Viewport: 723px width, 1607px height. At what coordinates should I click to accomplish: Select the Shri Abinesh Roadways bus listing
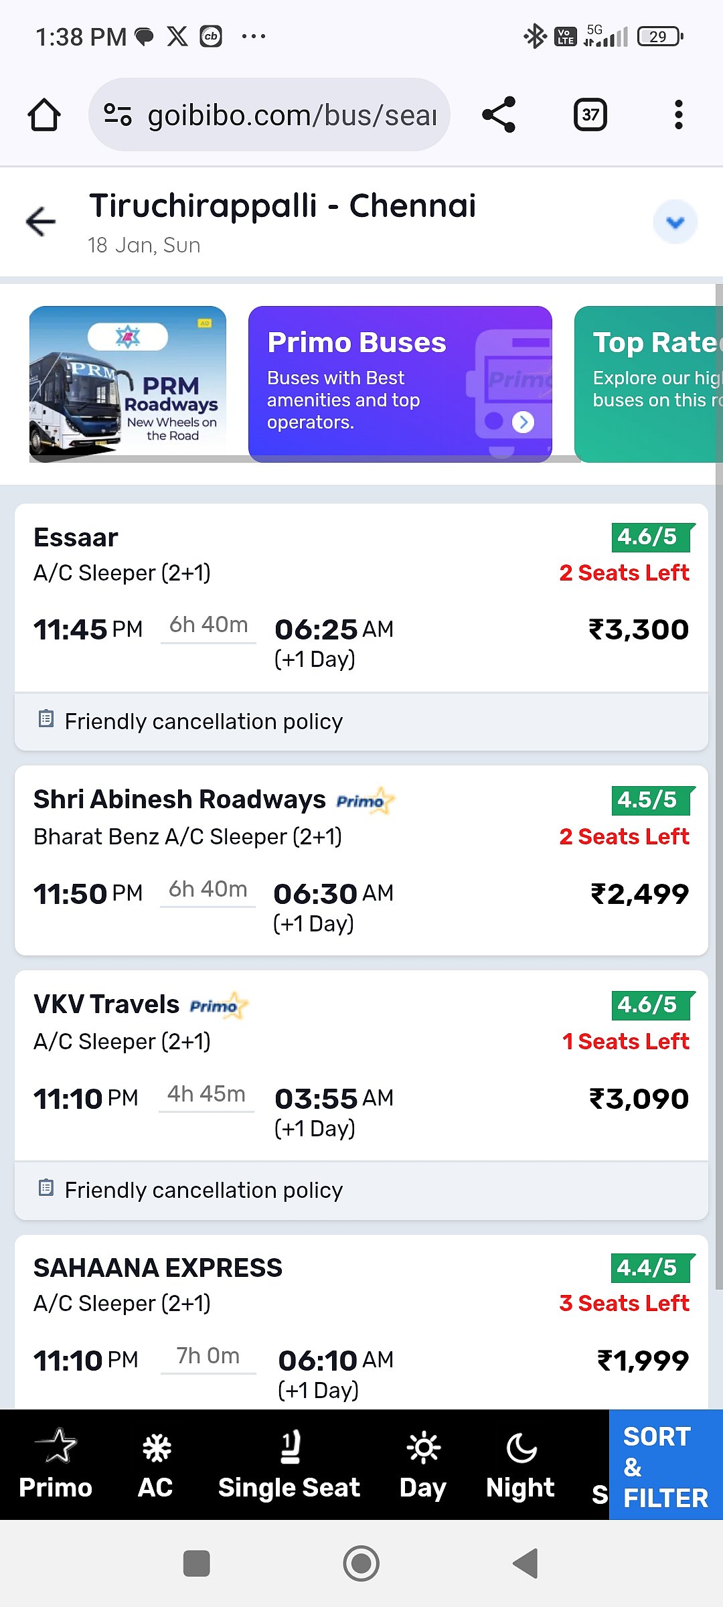coord(361,860)
